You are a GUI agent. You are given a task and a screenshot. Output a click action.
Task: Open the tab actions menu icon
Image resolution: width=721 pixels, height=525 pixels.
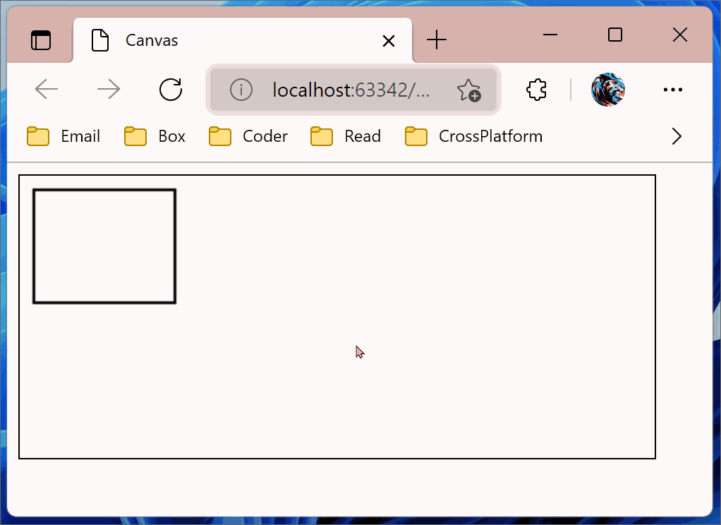click(x=41, y=40)
